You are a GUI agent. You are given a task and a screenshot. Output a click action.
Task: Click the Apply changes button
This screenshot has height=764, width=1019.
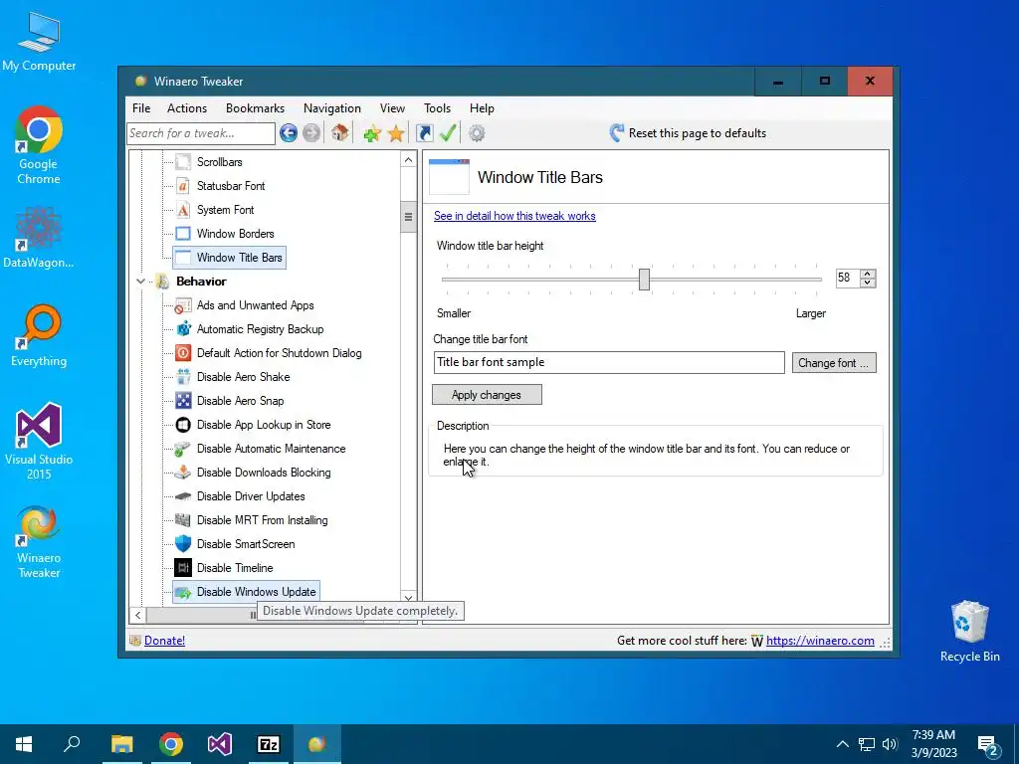(487, 394)
